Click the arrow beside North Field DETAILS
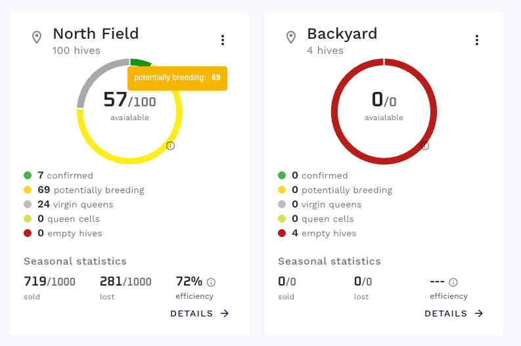This screenshot has width=521, height=346. coord(225,314)
